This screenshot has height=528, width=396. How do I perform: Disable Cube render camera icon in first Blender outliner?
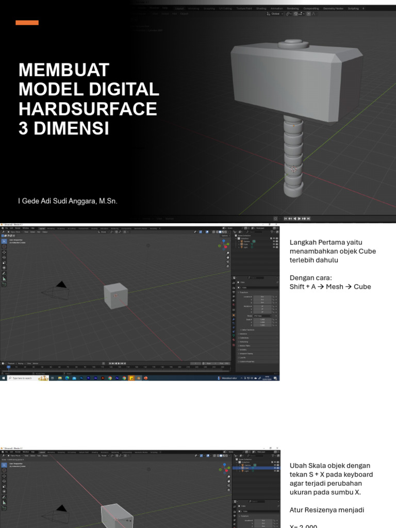tap(277, 244)
